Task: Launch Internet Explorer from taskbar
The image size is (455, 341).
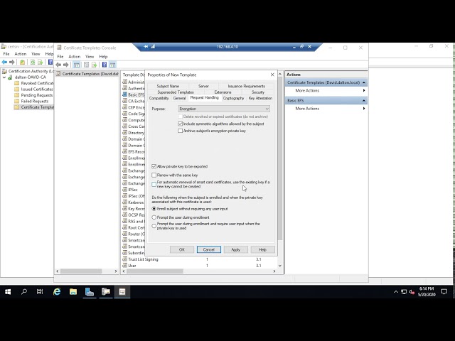Action: (x=57, y=292)
